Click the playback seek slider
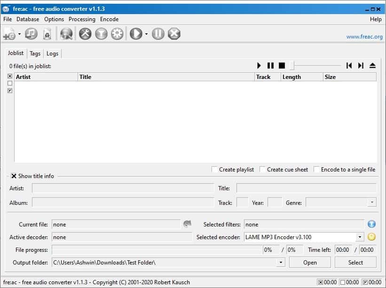The width and height of the screenshot is (386, 288). click(x=316, y=65)
